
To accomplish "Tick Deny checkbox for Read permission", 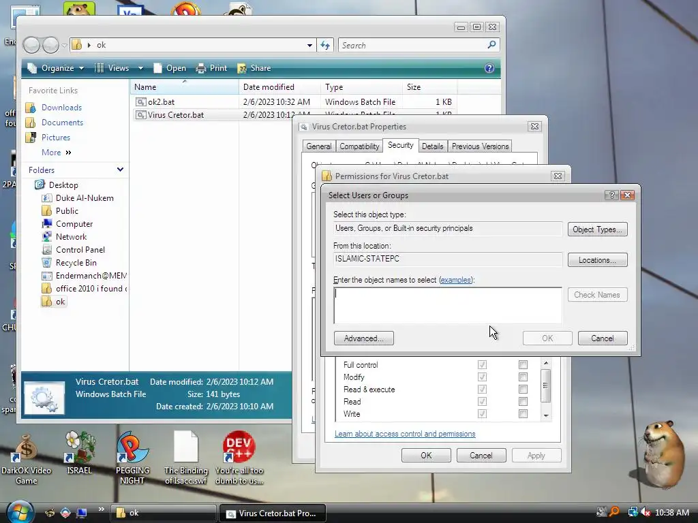I will click(523, 402).
